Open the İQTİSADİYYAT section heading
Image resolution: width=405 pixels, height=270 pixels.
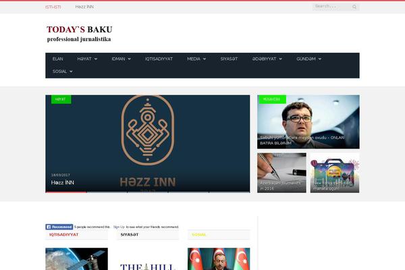(63, 235)
